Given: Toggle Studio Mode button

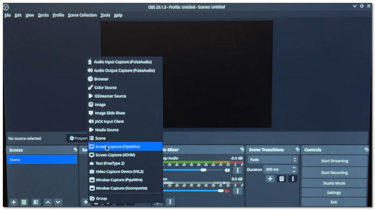Looking at the screenshot, I should [334, 183].
